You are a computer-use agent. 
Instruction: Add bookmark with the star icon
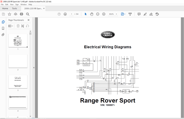[9, 14]
